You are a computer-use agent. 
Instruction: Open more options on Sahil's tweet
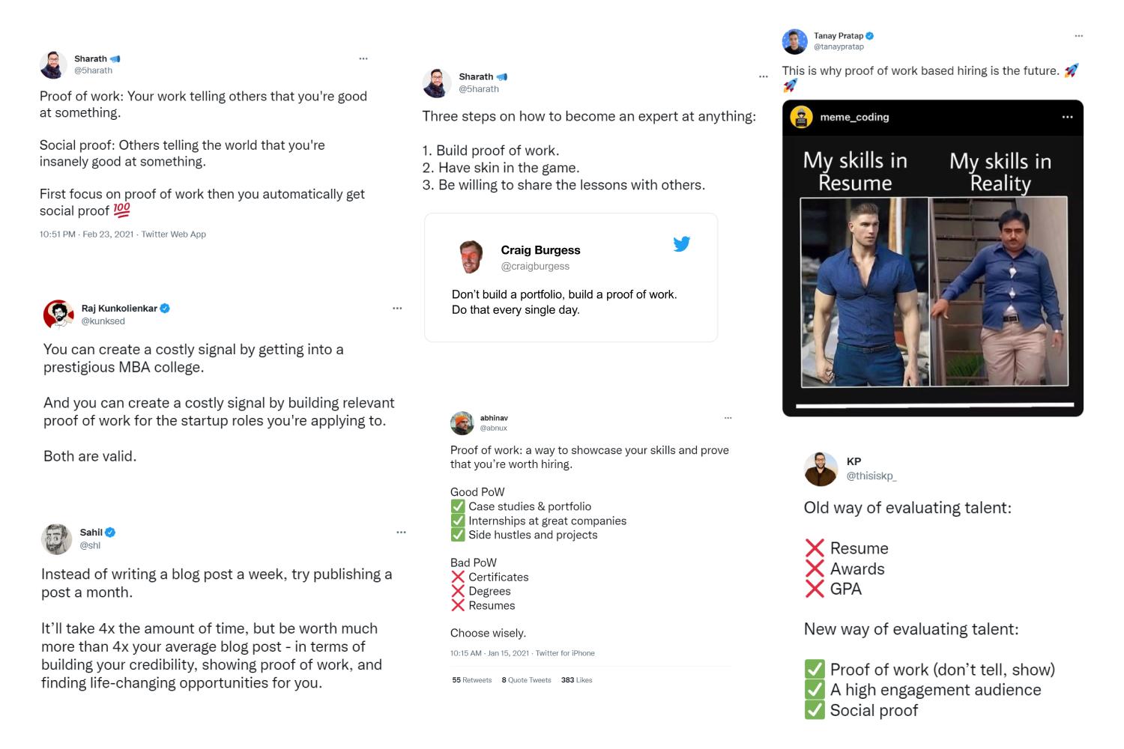[x=401, y=533]
